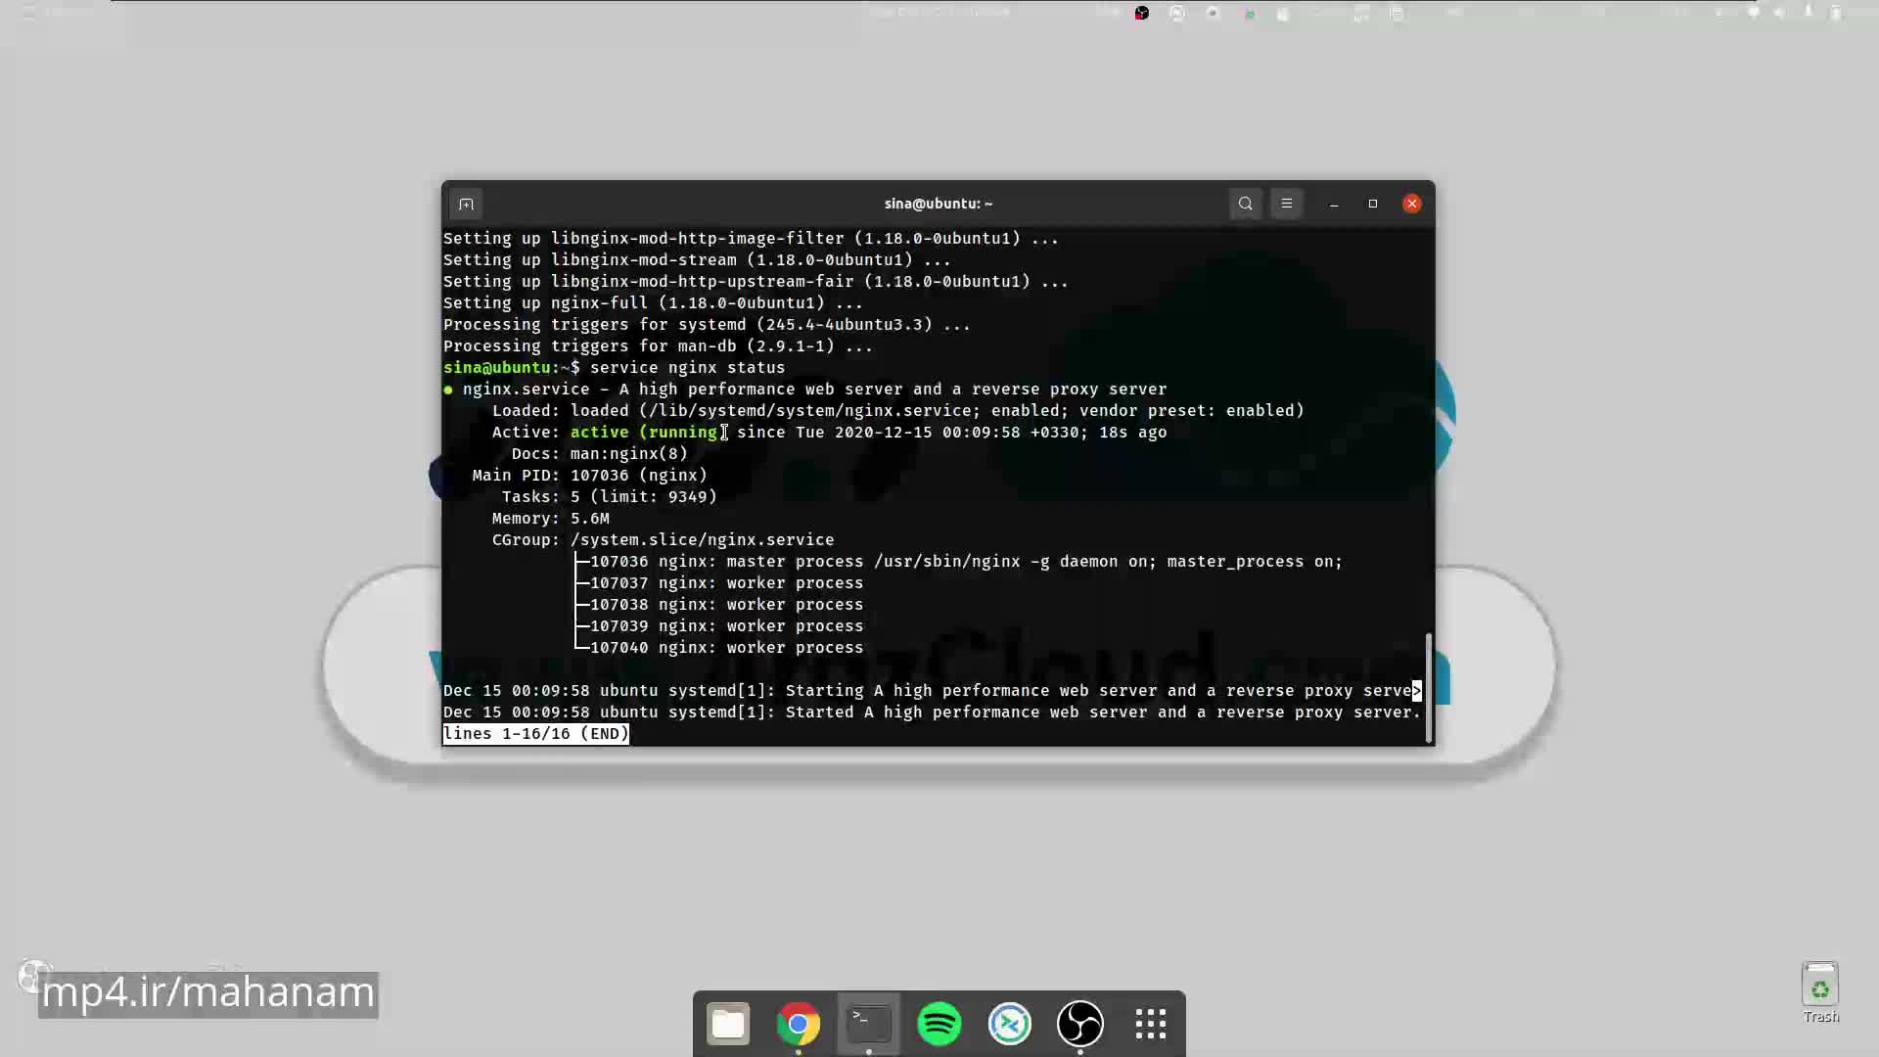
Task: Click the 'lines 1-16/16 (END)' pager status
Action: [535, 734]
